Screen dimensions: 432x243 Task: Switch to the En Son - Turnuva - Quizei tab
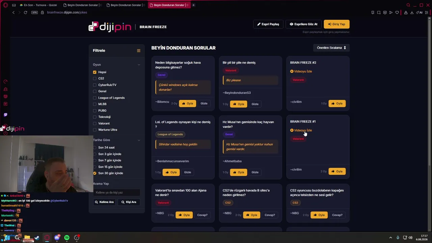[x=38, y=5]
